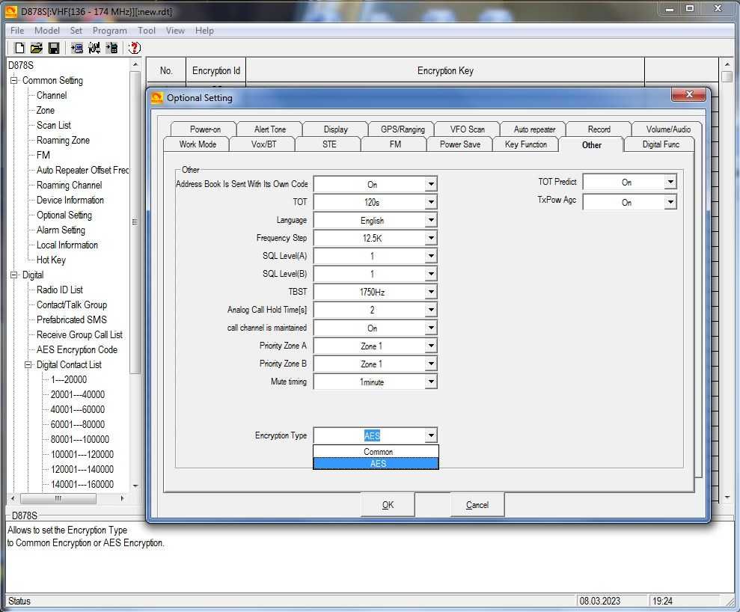Switch to the Power Save tab
Screen dimensions: 740x612
459,144
